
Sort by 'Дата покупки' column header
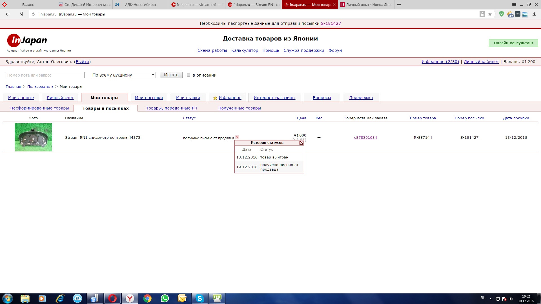click(x=516, y=118)
